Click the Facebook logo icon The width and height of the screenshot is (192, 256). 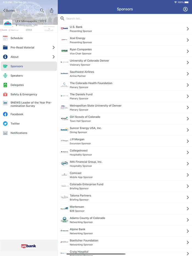[5, 114]
